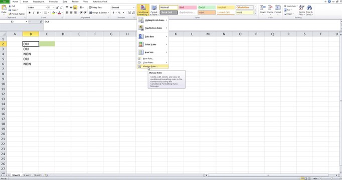Switch to the Insert ribbon tab
The width and height of the screenshot is (342, 180).
tap(26, 1)
